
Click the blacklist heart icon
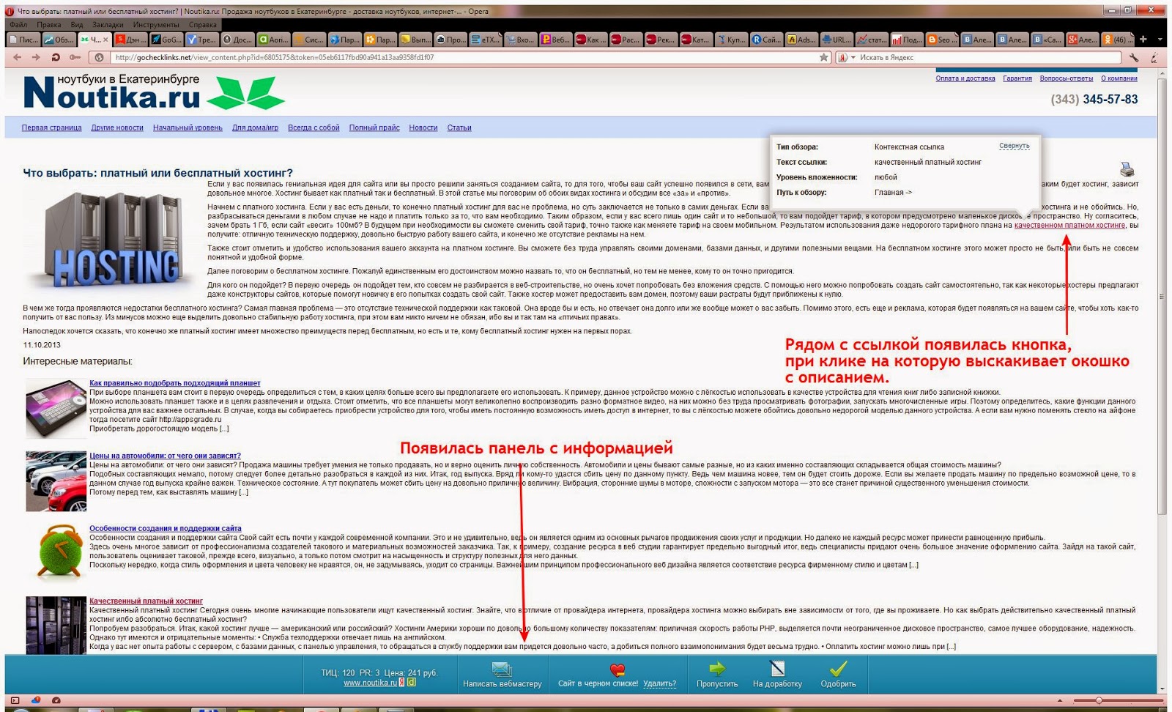point(617,670)
